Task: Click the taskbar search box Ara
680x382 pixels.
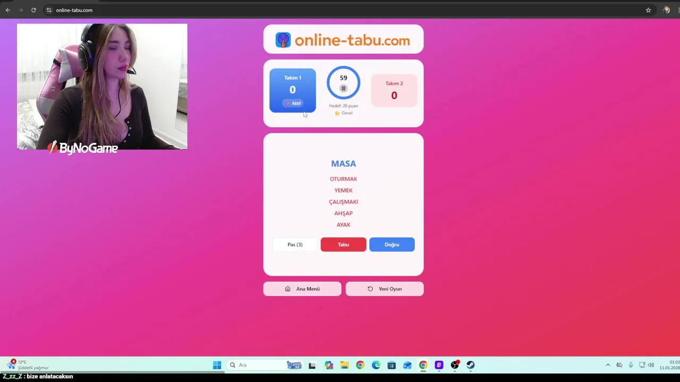Action: click(x=266, y=365)
